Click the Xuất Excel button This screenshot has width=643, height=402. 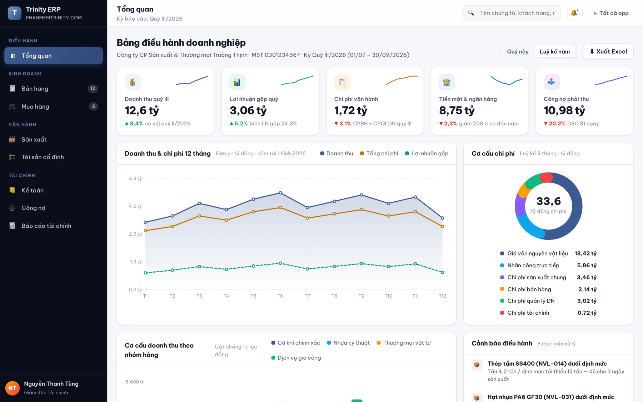pos(608,52)
